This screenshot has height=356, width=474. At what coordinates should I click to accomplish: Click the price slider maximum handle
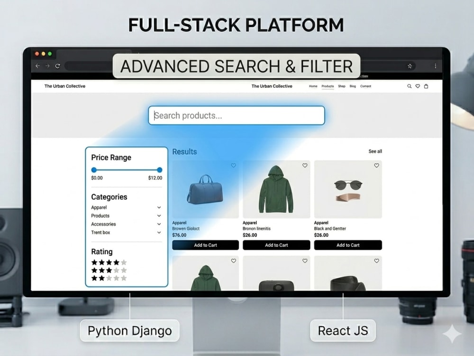[160, 170]
